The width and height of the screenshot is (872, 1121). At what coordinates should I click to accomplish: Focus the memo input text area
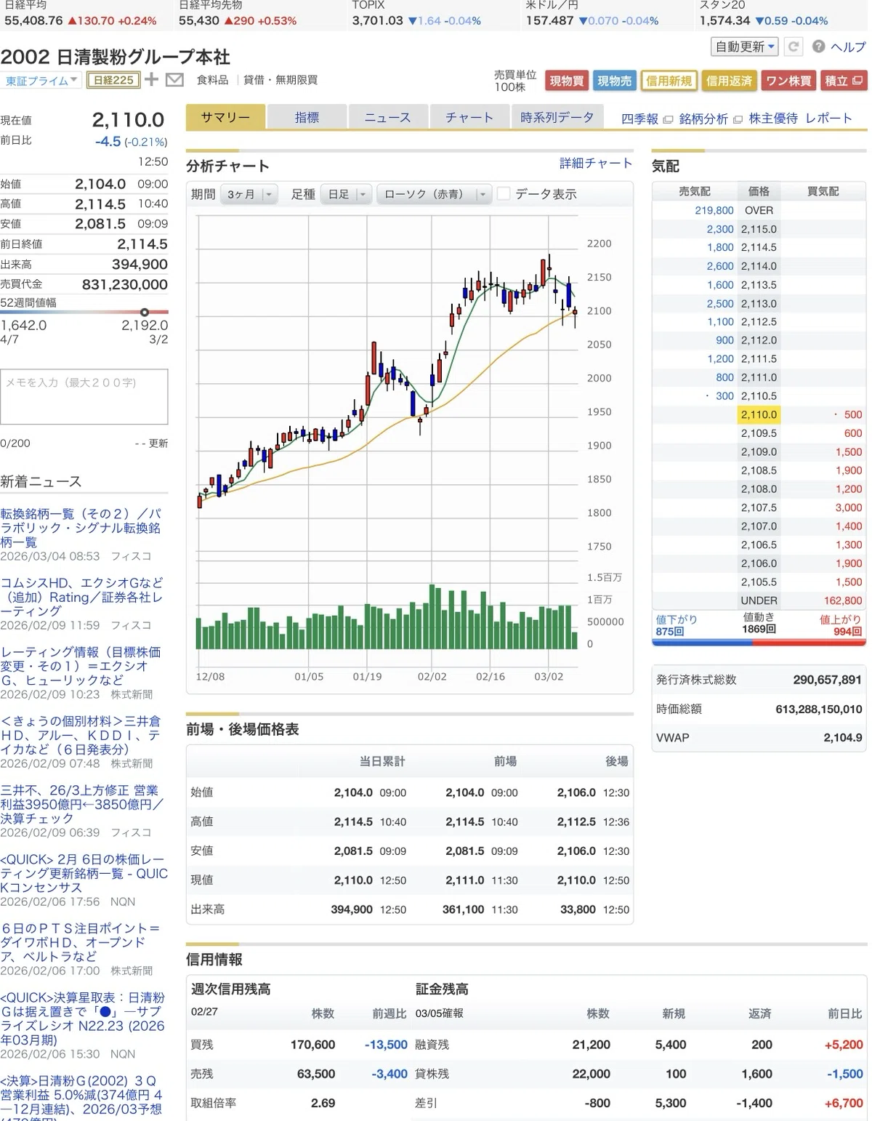(x=84, y=396)
